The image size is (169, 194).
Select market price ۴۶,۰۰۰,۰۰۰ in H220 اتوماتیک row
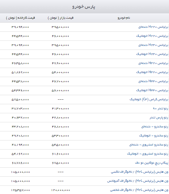(60, 36)
